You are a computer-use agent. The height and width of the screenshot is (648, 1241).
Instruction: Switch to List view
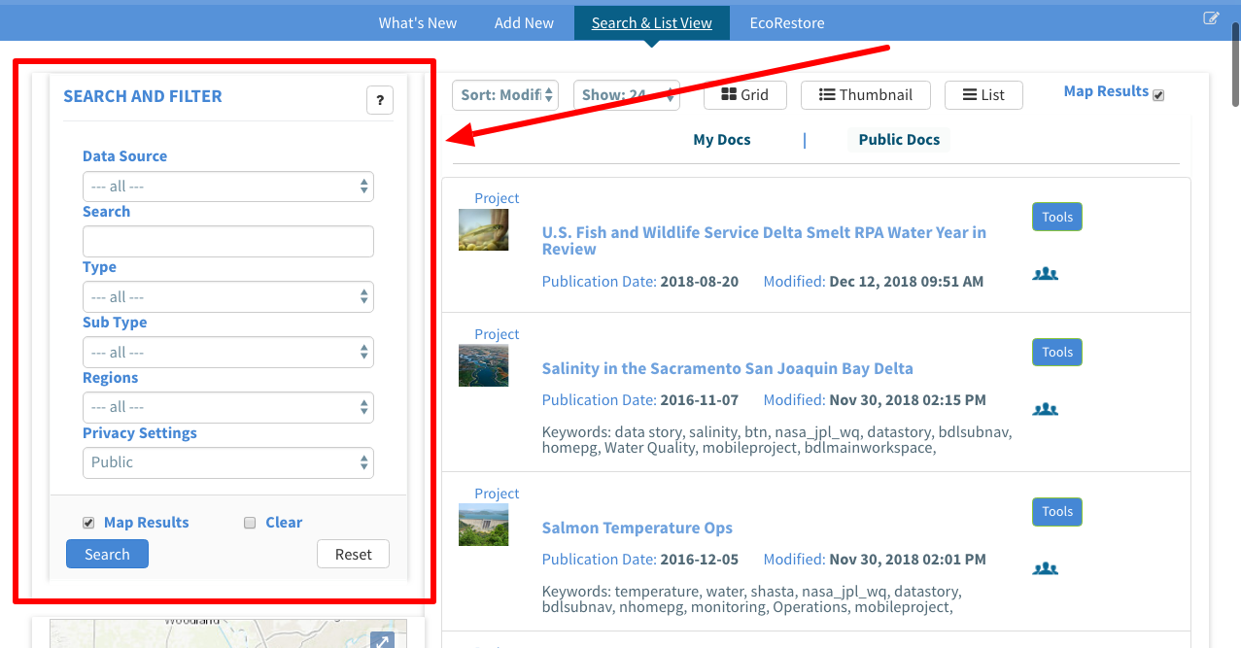pyautogui.click(x=983, y=95)
